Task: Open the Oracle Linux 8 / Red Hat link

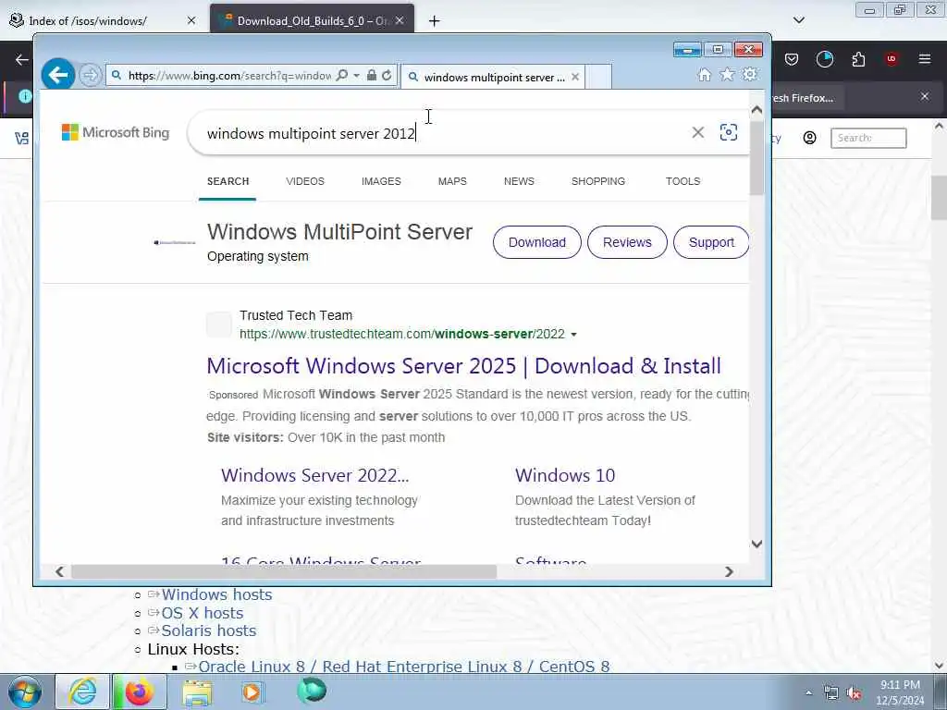Action: click(403, 667)
